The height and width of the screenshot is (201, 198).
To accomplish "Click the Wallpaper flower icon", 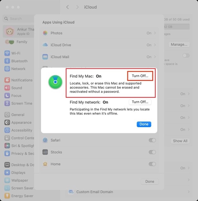I will click(x=7, y=180).
